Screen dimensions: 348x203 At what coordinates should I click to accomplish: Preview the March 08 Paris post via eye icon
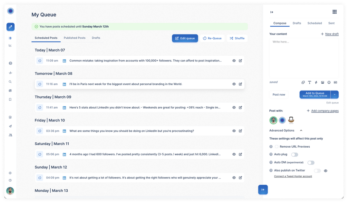pos(234,84)
